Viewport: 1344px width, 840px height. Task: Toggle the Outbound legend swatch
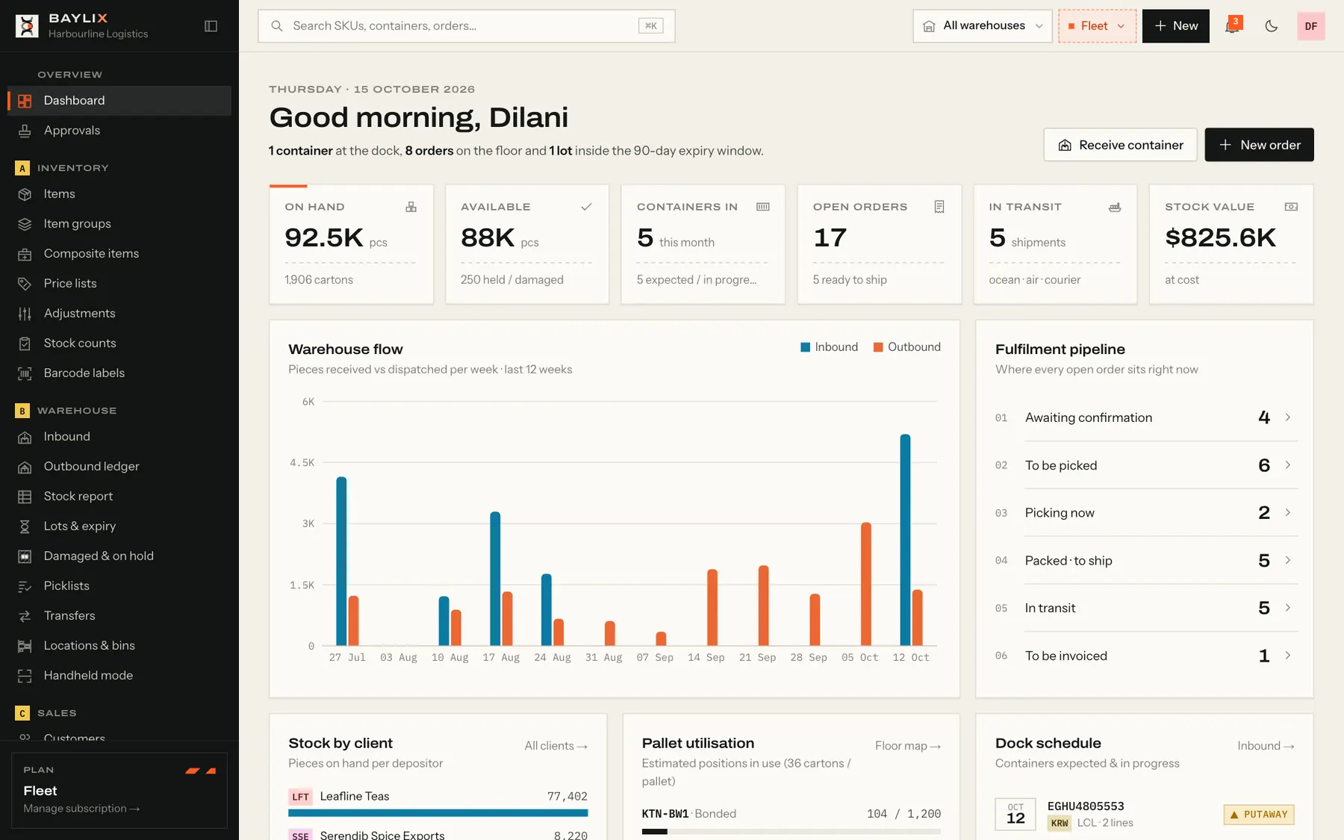click(878, 347)
